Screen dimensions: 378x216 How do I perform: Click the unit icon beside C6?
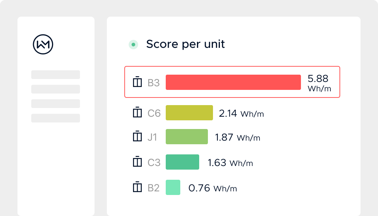click(137, 113)
